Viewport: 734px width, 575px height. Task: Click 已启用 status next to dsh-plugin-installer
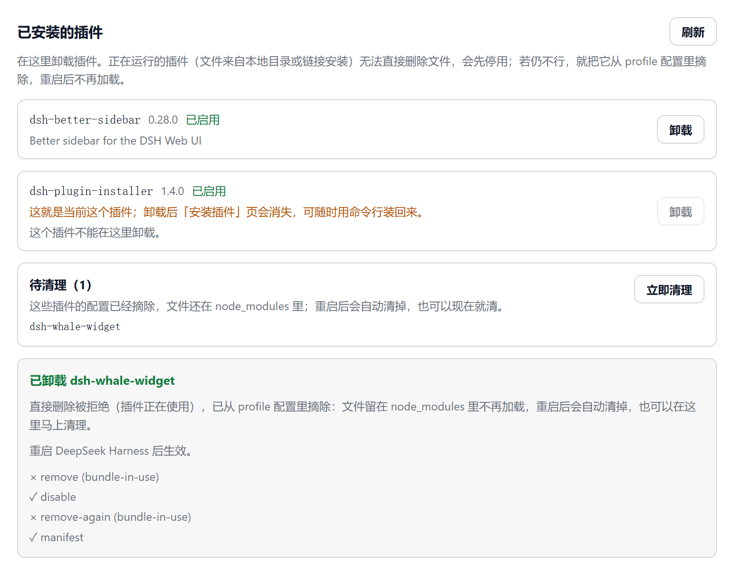coord(209,191)
